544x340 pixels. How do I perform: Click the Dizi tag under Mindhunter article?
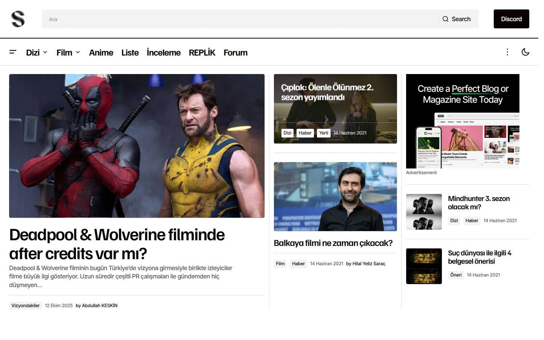click(454, 221)
